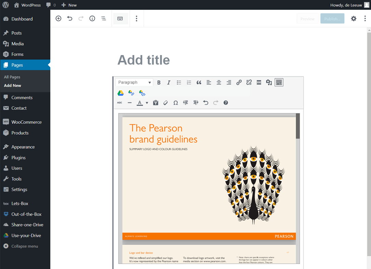Image resolution: width=371 pixels, height=269 pixels.
Task: Increase the paragraph indent
Action: coord(196,103)
